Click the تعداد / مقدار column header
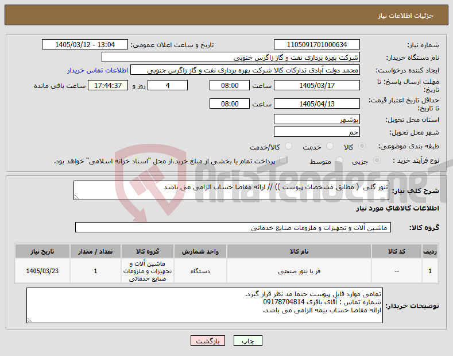The image size is (453, 356). (95, 251)
